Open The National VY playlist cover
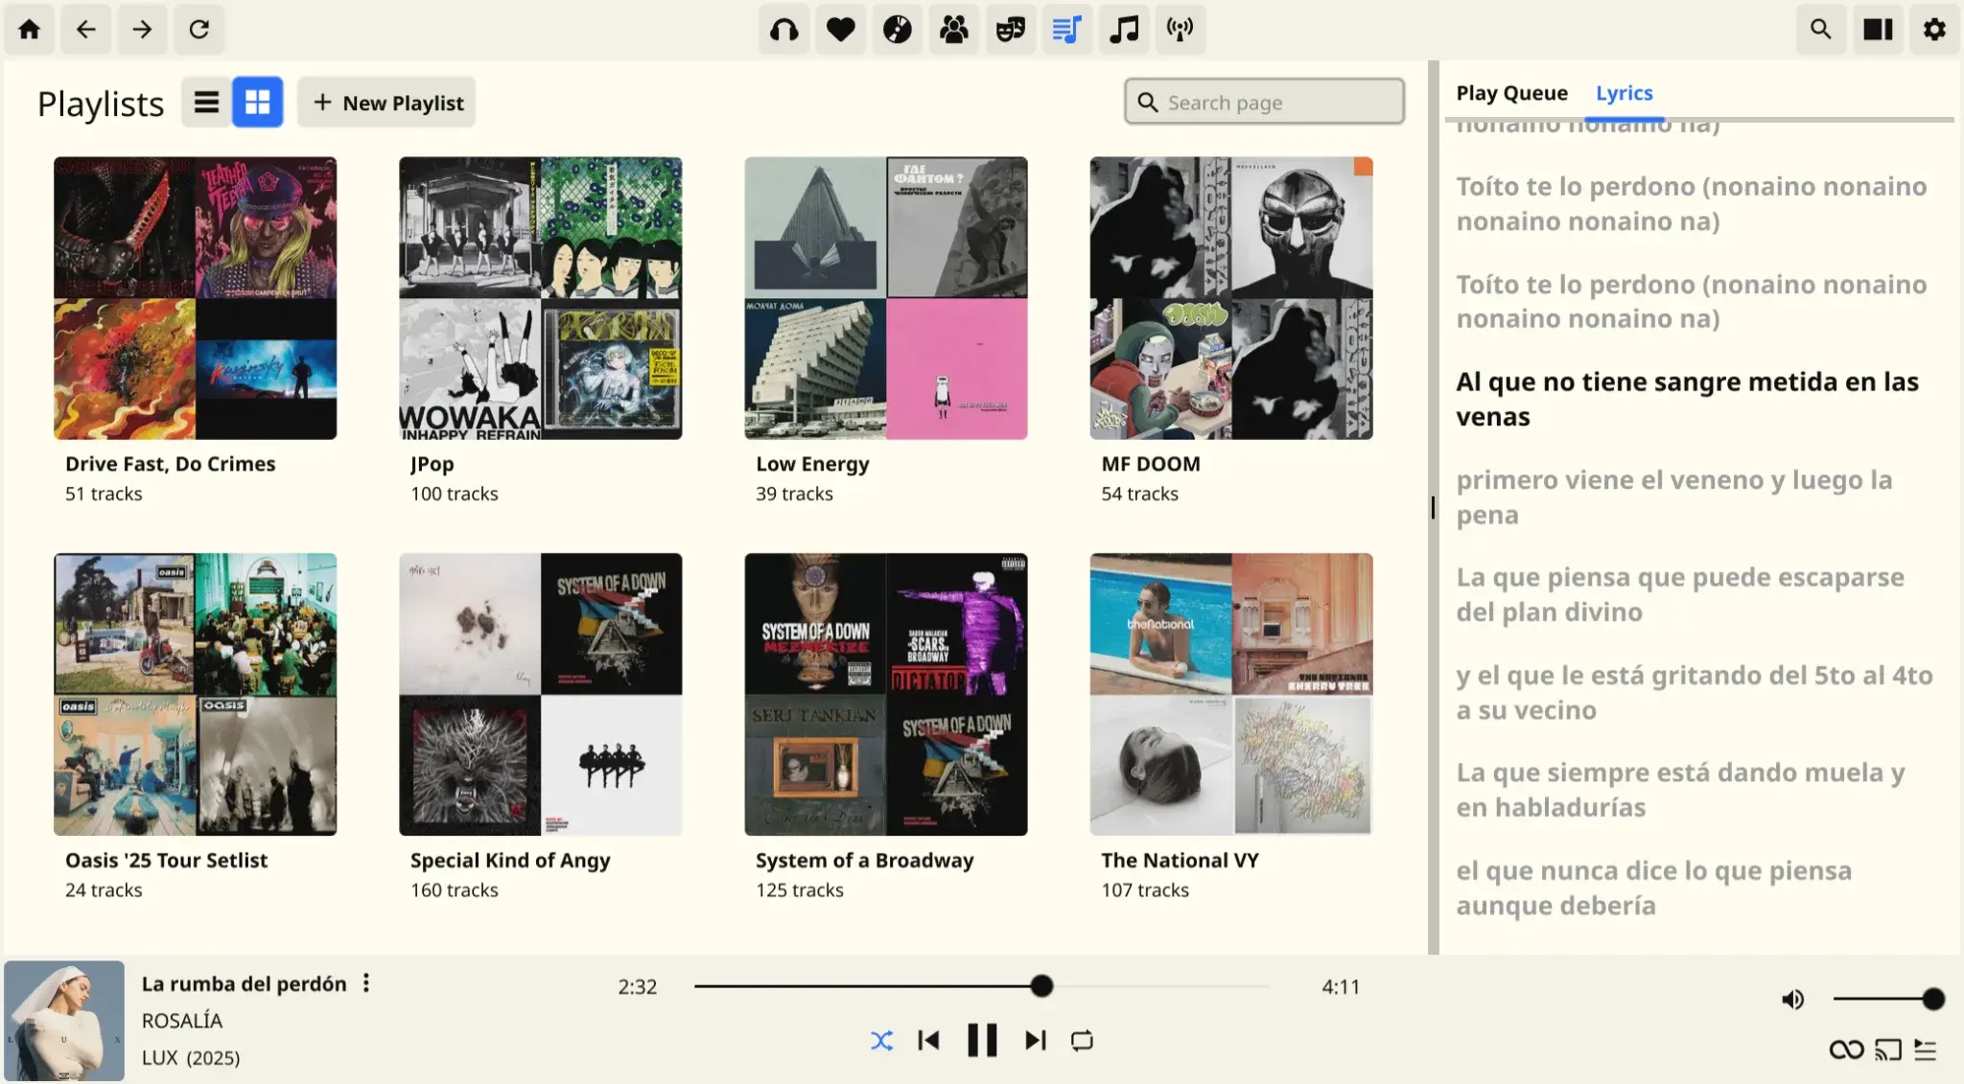 click(1231, 694)
